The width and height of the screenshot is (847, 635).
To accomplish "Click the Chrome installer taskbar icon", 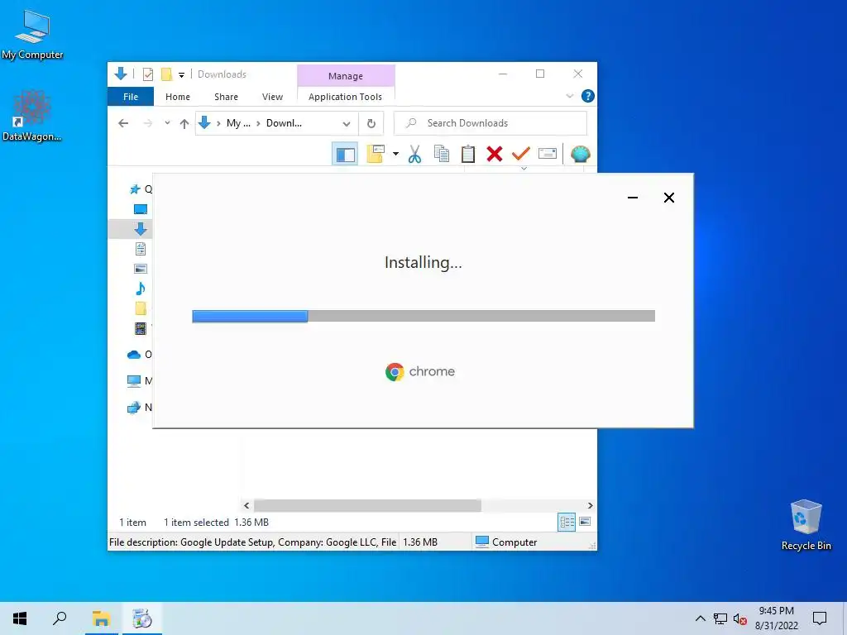I will 142,618.
